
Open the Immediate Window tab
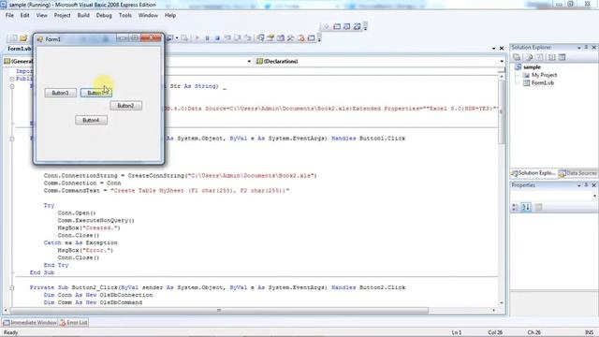(x=30, y=323)
